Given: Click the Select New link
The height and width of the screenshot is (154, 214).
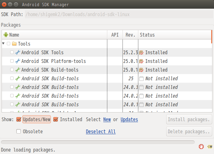Looking at the screenshot, I should click(107, 120).
